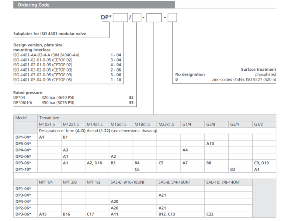295x221 pixels.
Task: Click the C22 table cell
Action: click(x=210, y=214)
